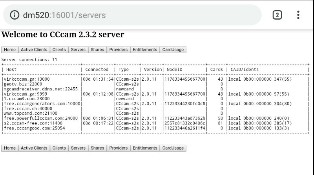Open Active Clients in bottom navigation
314x175 pixels.
point(34,148)
